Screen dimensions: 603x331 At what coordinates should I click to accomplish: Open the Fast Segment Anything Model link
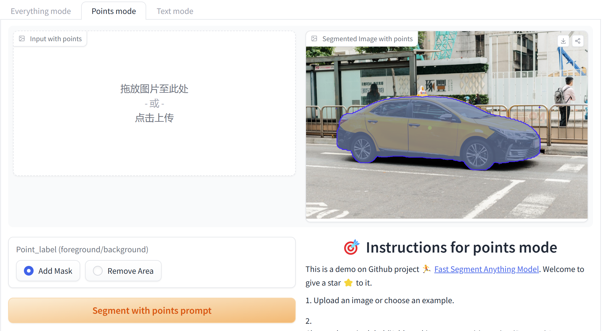click(x=486, y=269)
